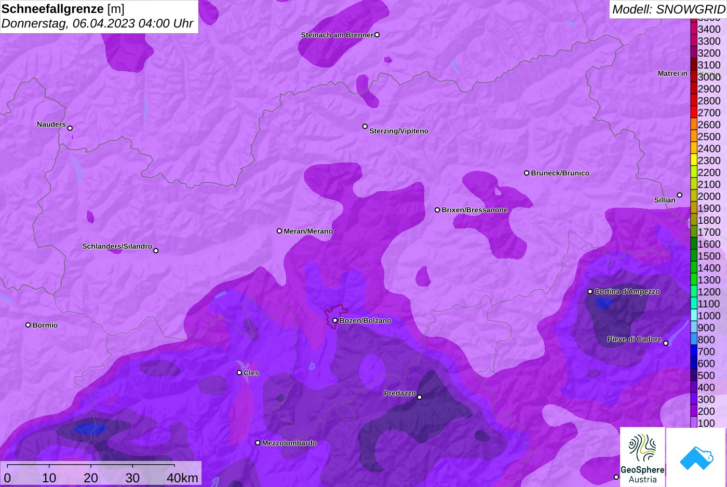
Task: Click the orange 2500 legend swatch
Action: 694,136
